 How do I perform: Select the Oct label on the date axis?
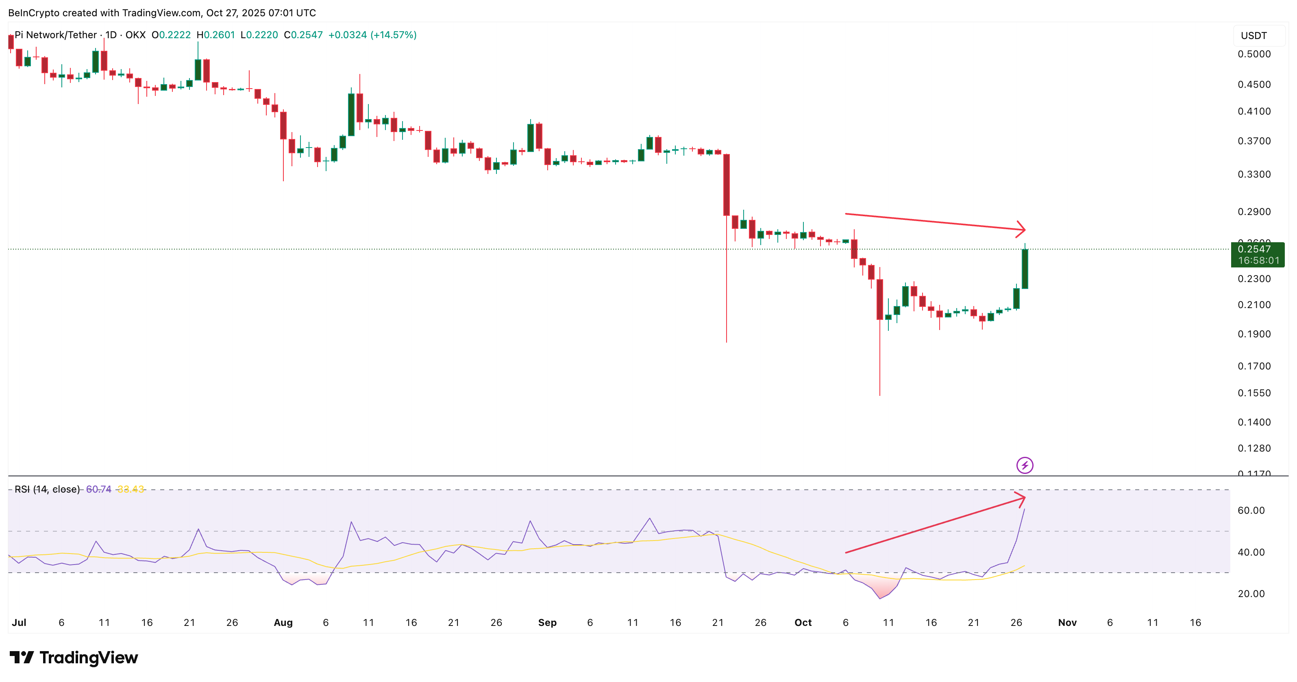coord(803,622)
